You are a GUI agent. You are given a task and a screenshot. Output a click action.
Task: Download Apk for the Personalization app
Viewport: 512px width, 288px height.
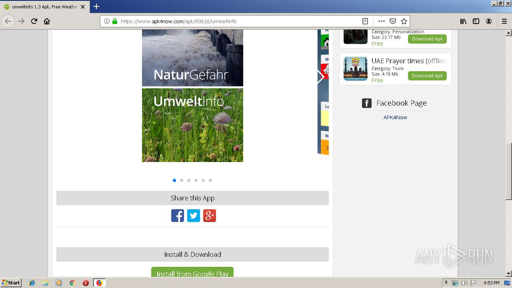[427, 39]
